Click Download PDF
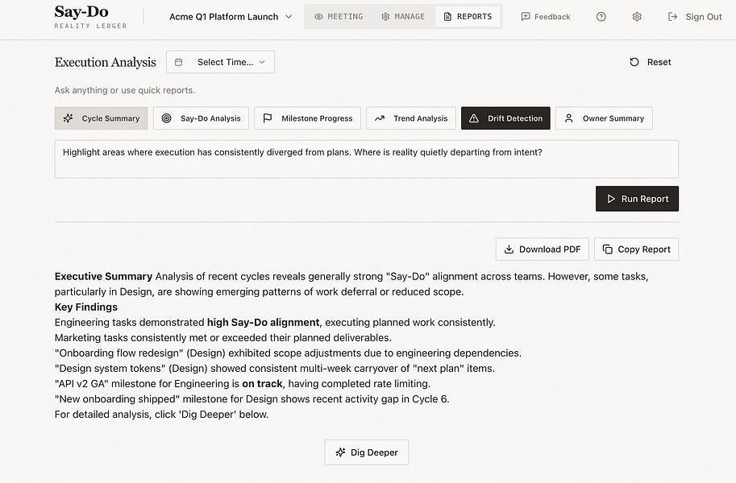Screen dimensions: 736x483 tap(542, 249)
